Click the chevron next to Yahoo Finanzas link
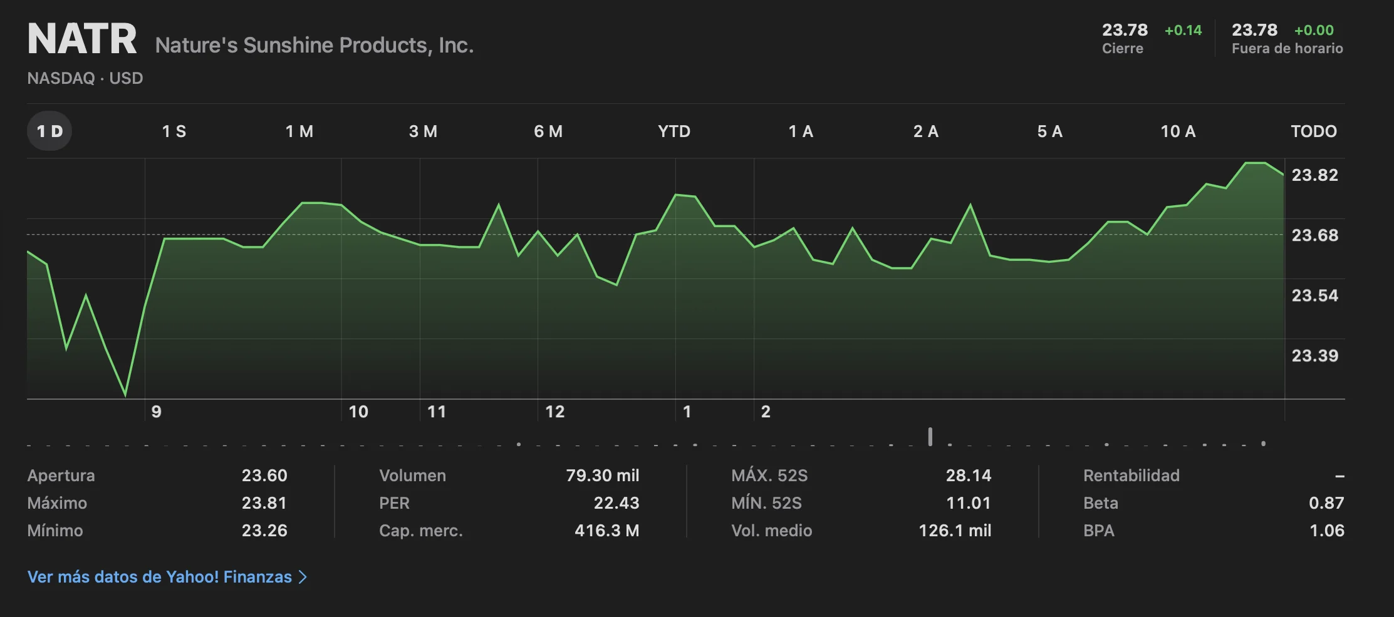 pyautogui.click(x=303, y=576)
